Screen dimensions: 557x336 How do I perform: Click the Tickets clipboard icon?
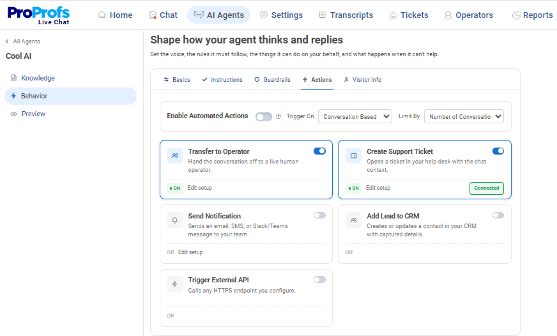393,15
